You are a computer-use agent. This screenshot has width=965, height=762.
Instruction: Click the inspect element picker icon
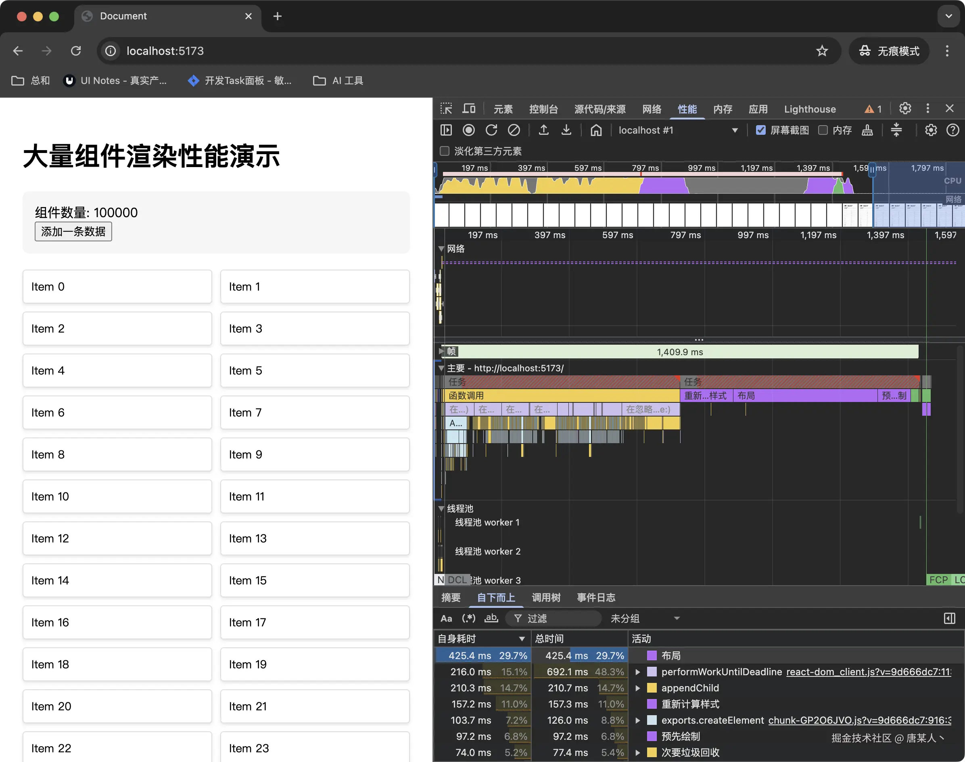pos(446,109)
